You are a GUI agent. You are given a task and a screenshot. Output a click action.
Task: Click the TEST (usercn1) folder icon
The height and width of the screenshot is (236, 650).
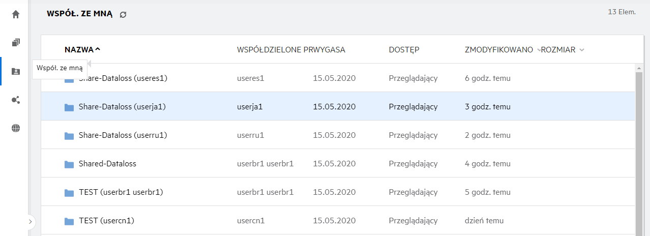pos(69,221)
